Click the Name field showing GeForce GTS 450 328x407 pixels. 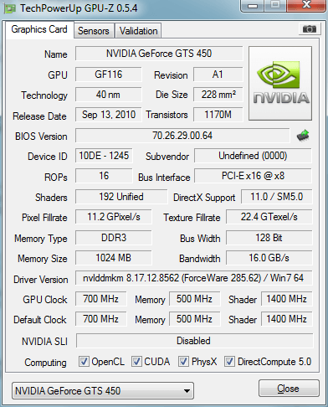(x=159, y=54)
